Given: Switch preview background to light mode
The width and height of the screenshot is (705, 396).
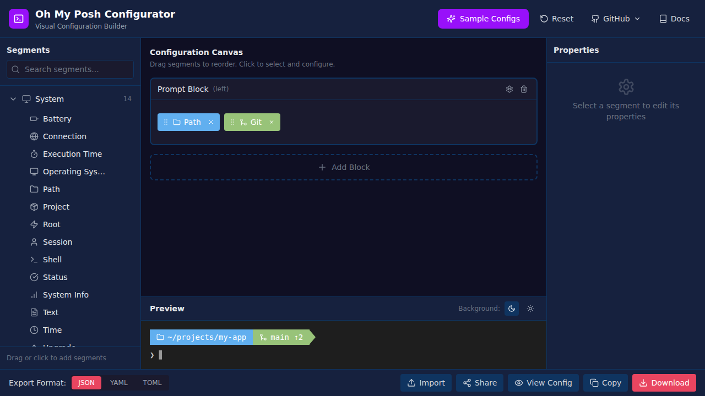Looking at the screenshot, I should pyautogui.click(x=530, y=309).
